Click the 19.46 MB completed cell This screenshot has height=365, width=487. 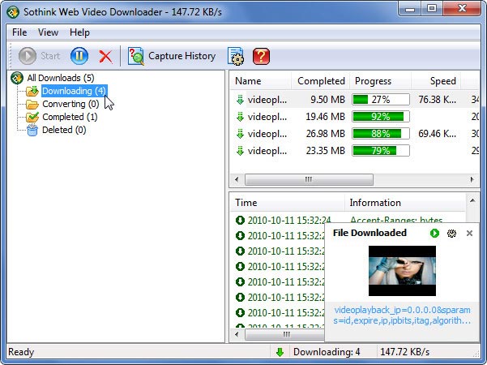point(325,117)
